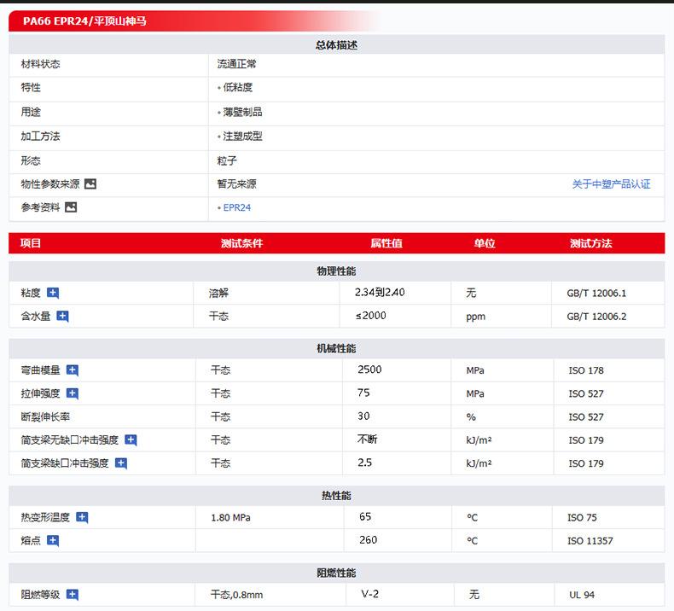674x611 pixels.
Task: Click plus icon beside 简支梁缺口冲击强度
Action: 121,463
